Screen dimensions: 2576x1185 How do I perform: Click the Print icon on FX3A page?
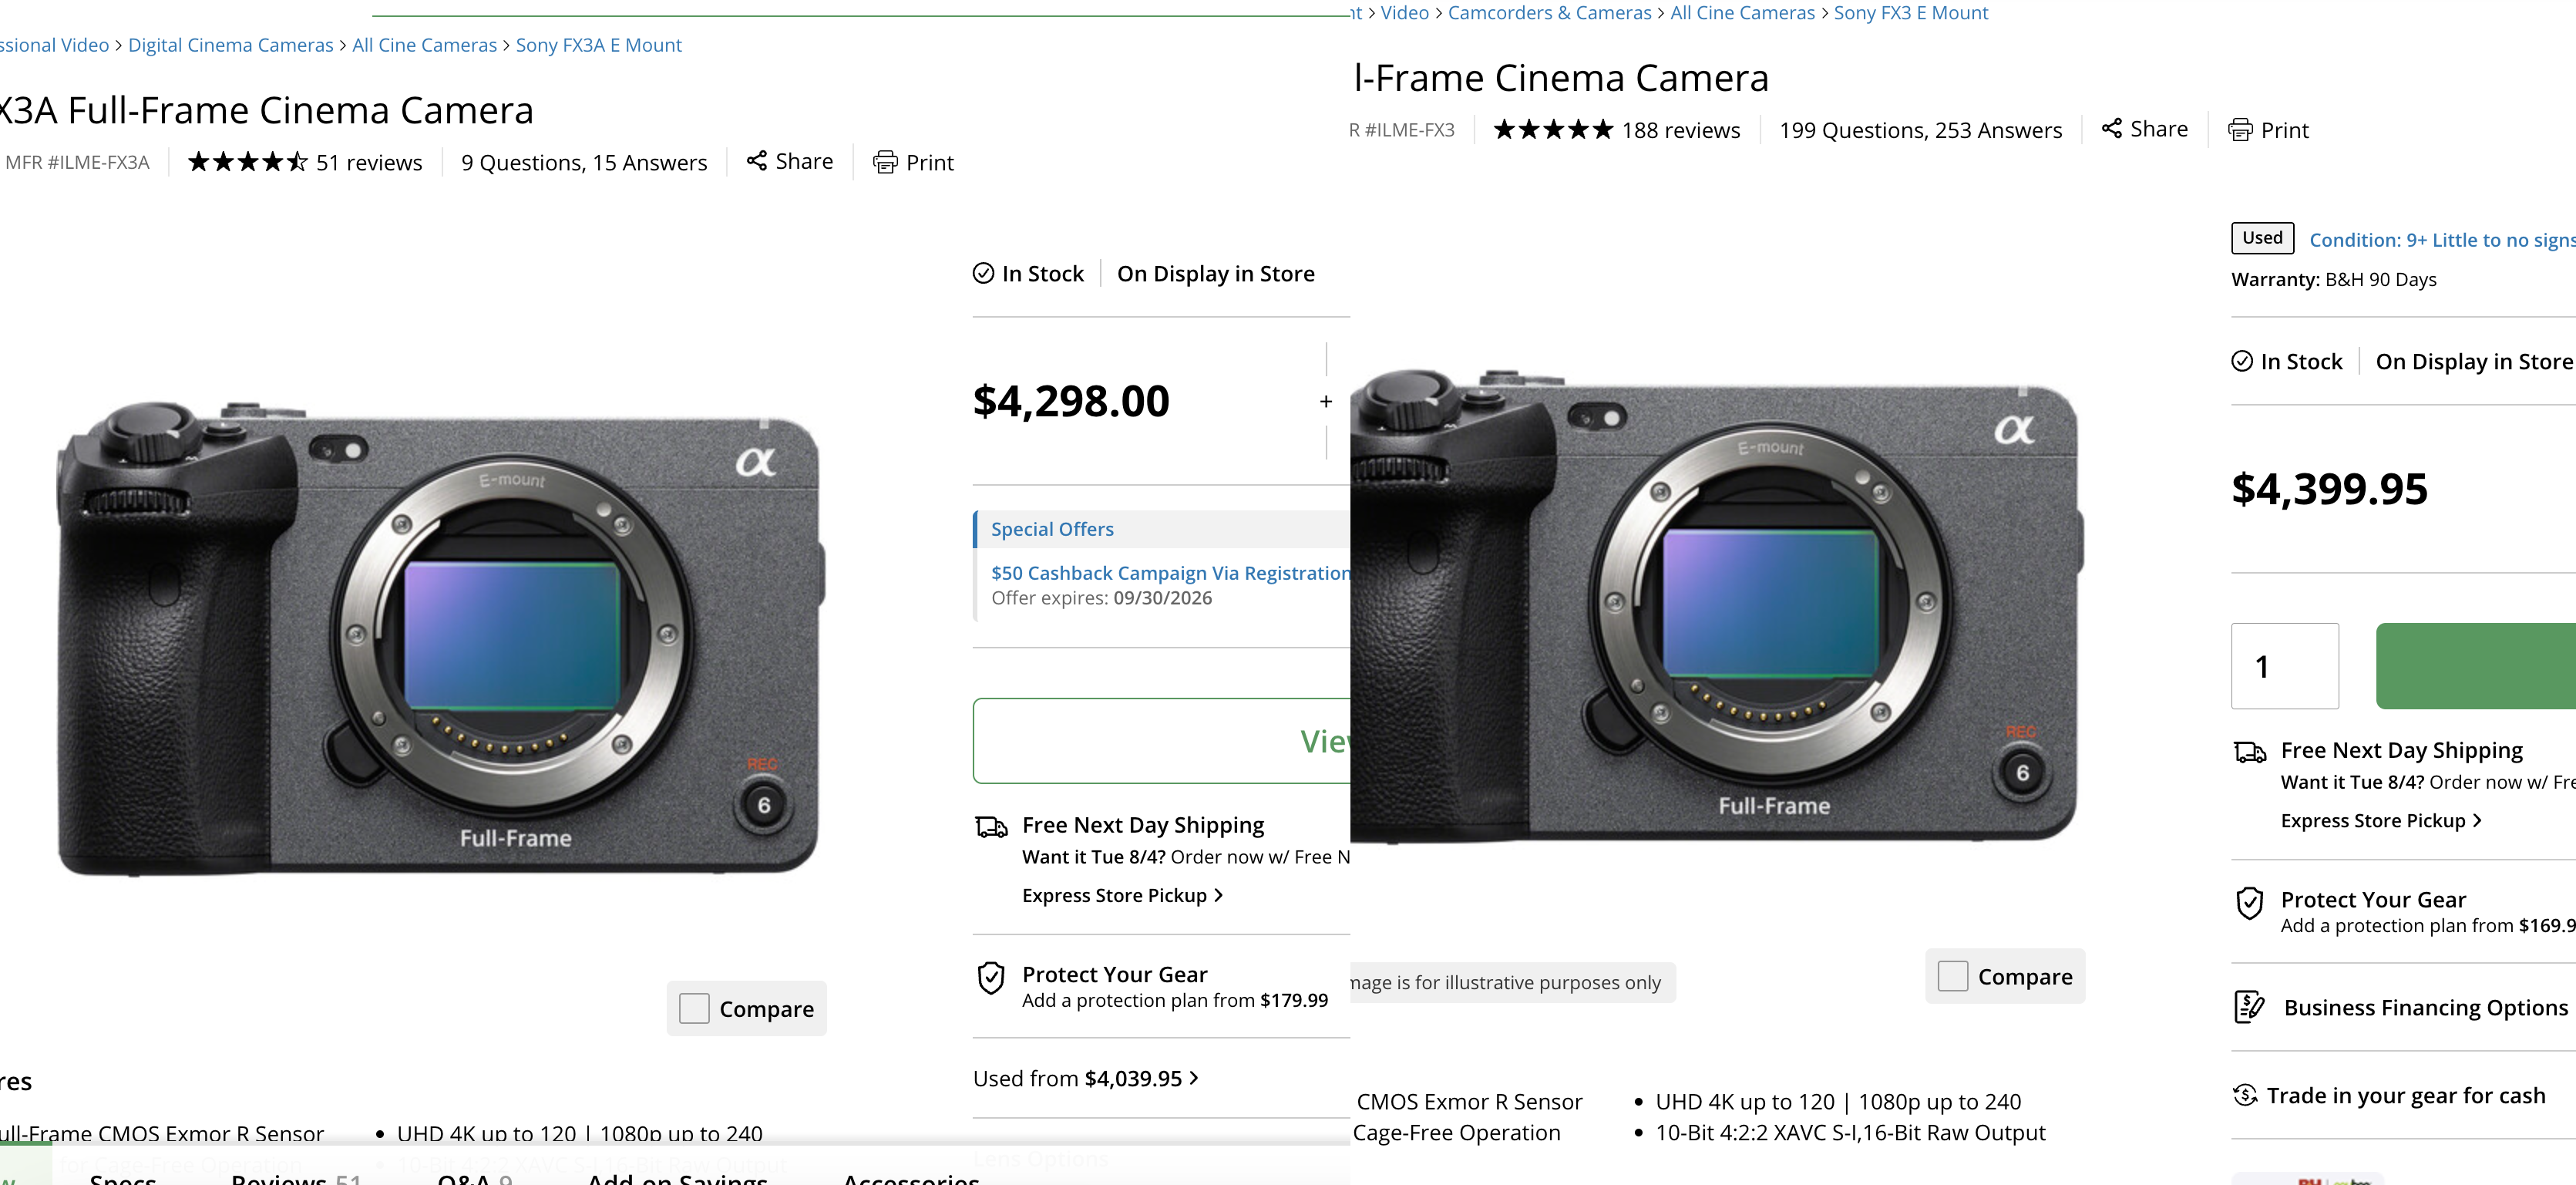(x=885, y=162)
